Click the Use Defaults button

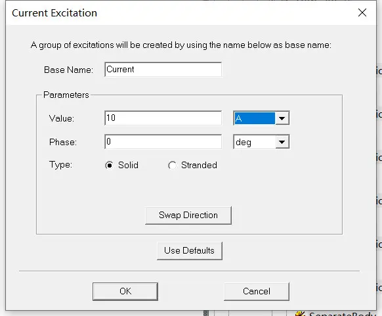click(x=190, y=251)
